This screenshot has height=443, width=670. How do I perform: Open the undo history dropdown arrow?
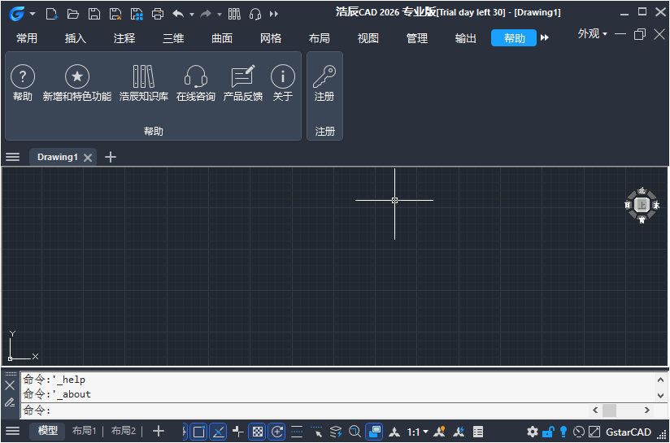pyautogui.click(x=192, y=14)
